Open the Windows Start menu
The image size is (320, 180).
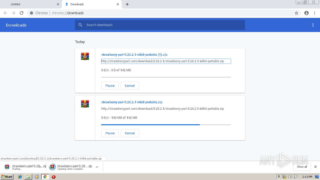coord(7,176)
